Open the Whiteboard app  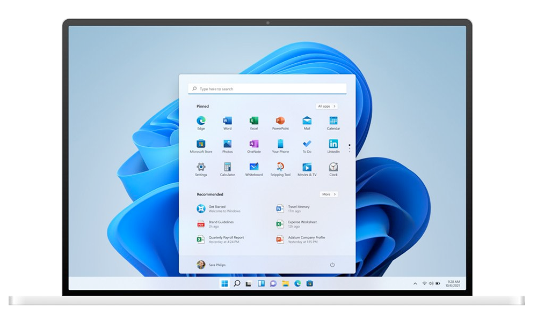coord(254,169)
